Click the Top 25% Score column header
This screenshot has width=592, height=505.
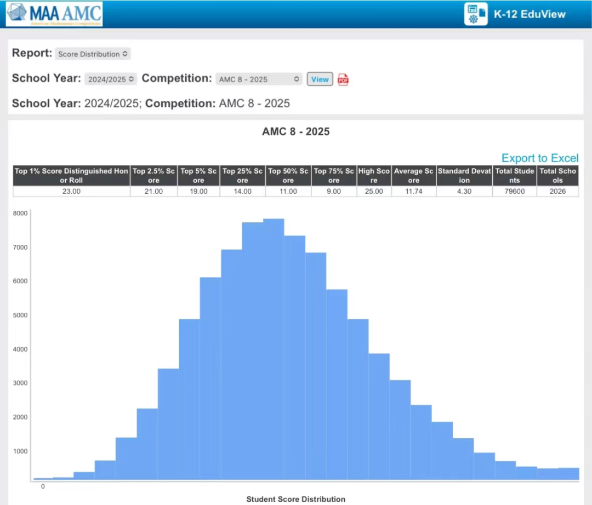point(243,176)
